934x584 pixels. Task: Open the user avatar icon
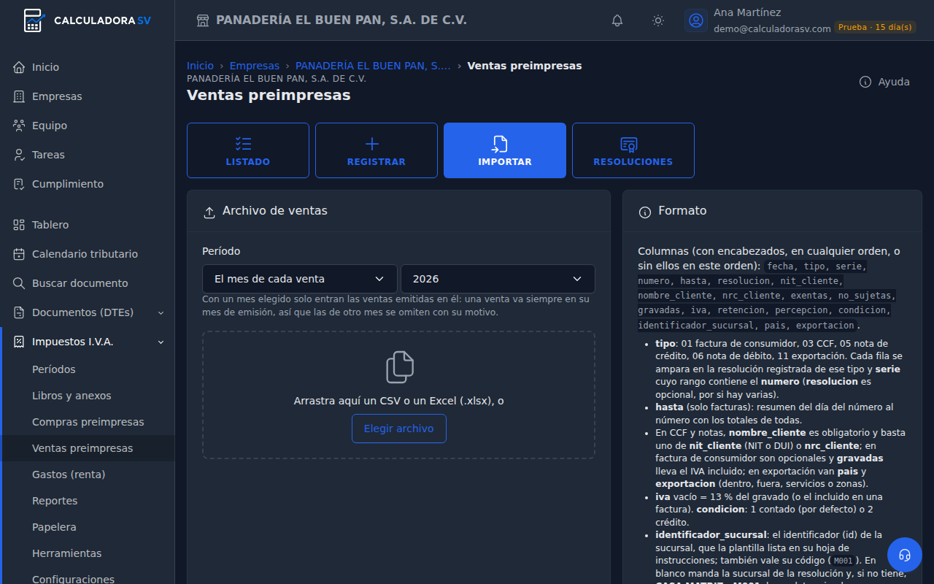697,20
